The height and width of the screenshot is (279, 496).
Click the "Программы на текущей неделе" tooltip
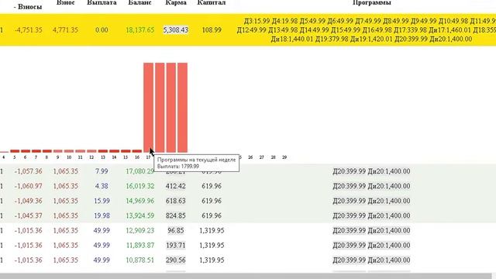click(196, 163)
